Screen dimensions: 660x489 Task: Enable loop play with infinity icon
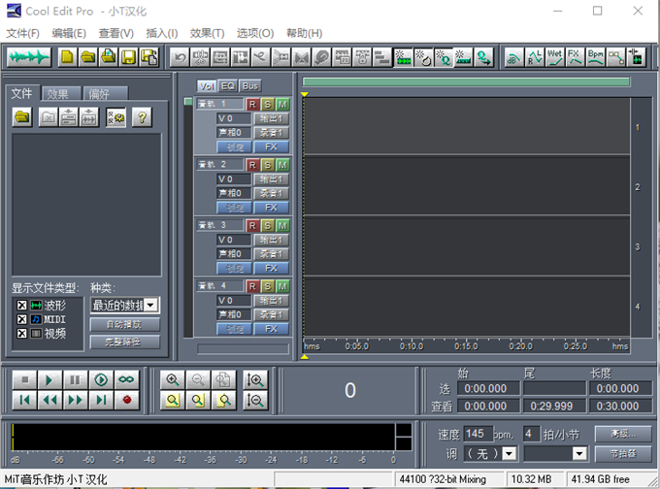click(126, 379)
